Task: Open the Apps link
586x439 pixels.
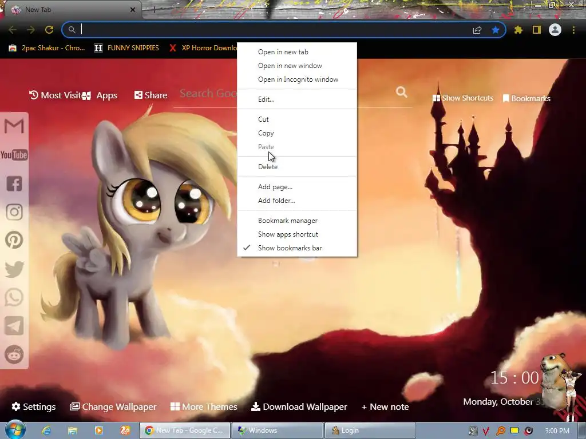Action: (100, 95)
